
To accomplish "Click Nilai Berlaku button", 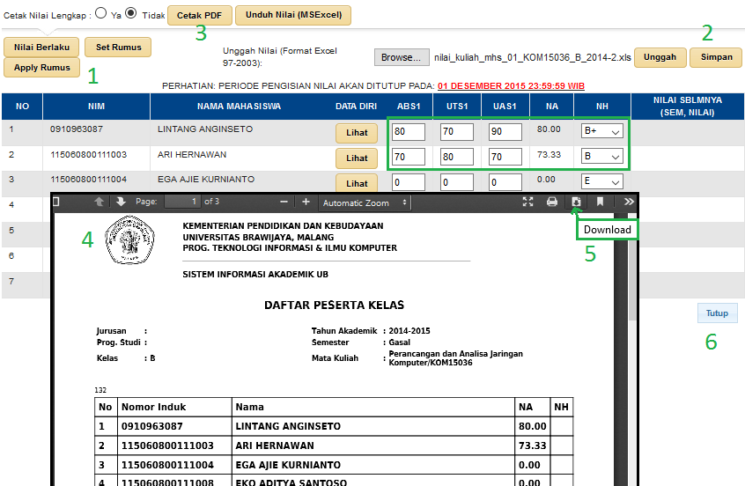I will (x=41, y=47).
